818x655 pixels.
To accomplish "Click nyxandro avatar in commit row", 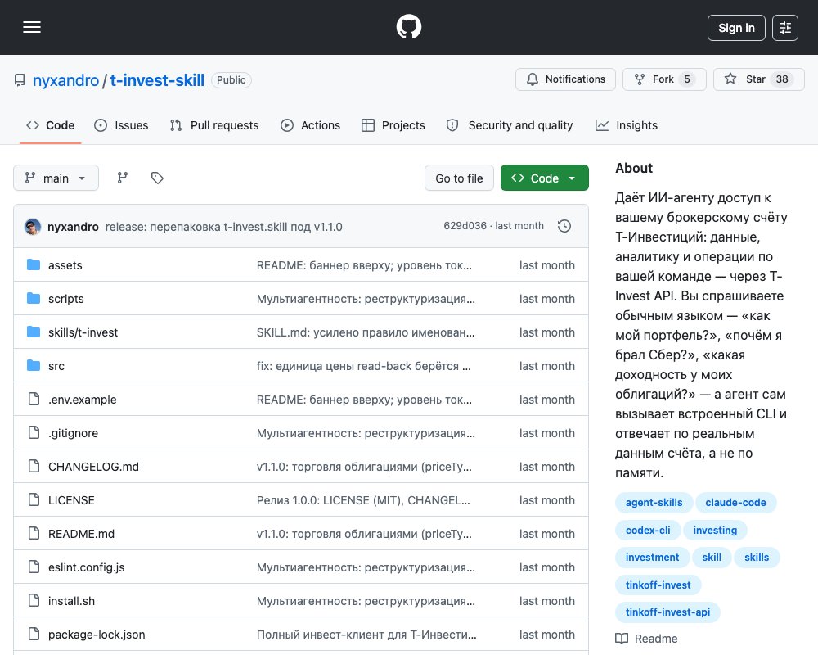I will [33, 227].
